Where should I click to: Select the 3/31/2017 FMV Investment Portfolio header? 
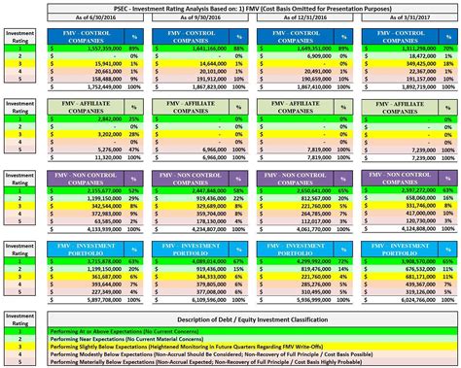point(400,250)
